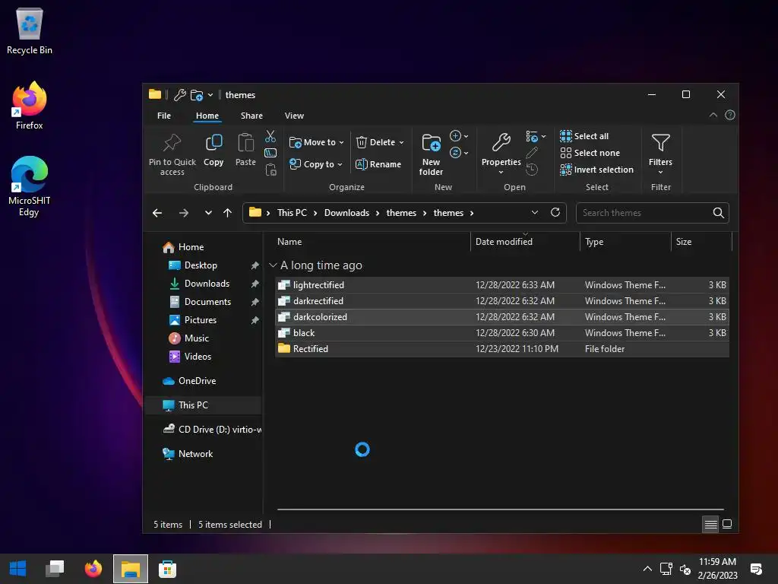Click the Refresh icon in address bar
The width and height of the screenshot is (778, 584).
point(555,213)
